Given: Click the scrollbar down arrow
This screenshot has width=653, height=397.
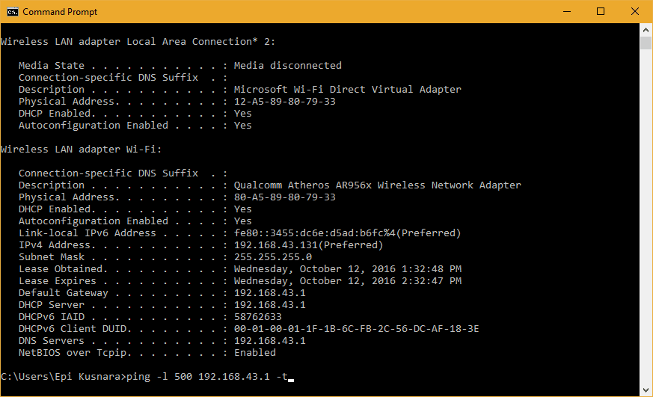Looking at the screenshot, I should [x=646, y=390].
